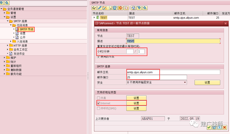Viewport: 230px width, 134px height.
Task: Expand the HTTP 连接 folder
Action: [8, 45]
